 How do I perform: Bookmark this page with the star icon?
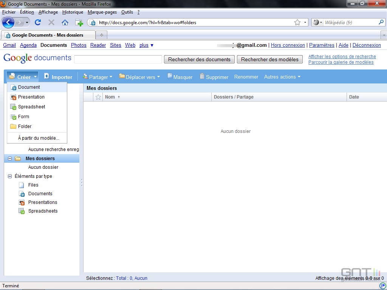(x=297, y=22)
